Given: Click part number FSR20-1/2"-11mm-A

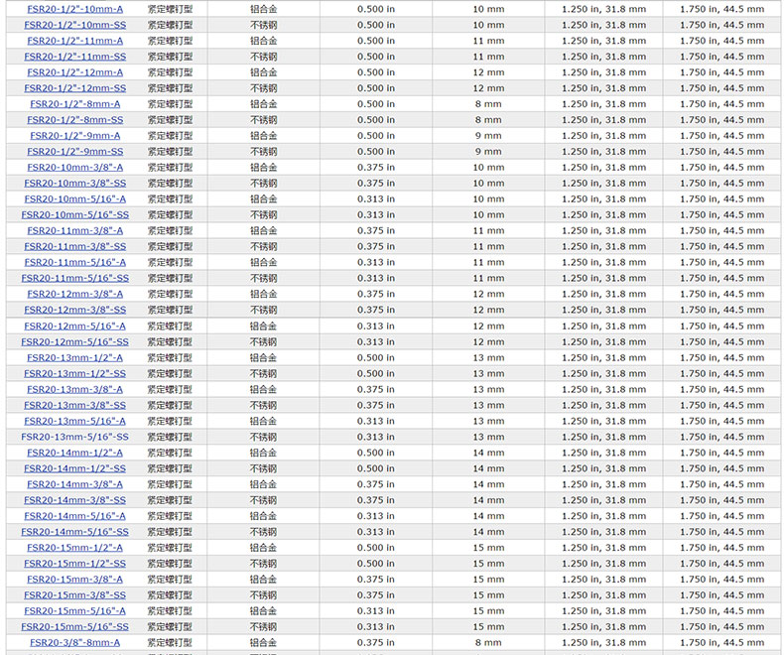Looking at the screenshot, I should (x=74, y=41).
